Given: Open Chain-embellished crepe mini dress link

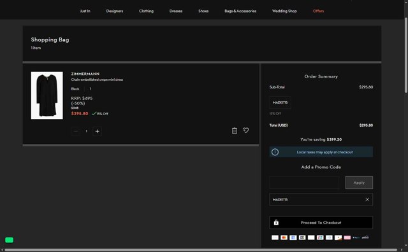Looking at the screenshot, I should pos(97,80).
